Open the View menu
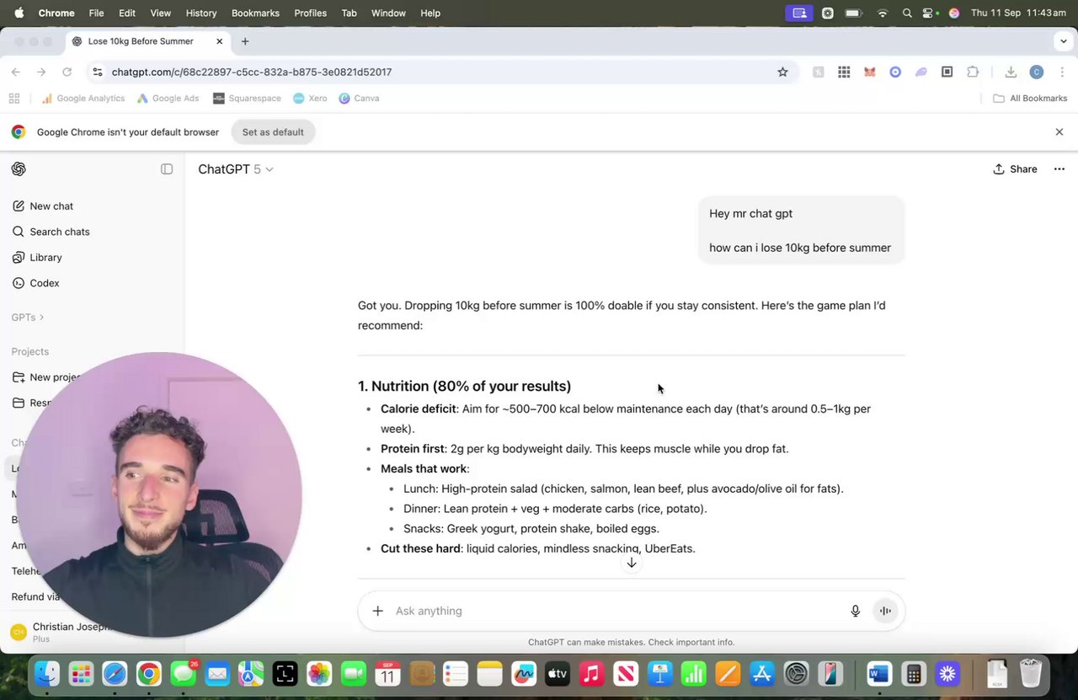 [x=160, y=13]
